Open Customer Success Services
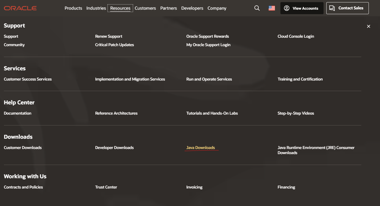 pyautogui.click(x=28, y=79)
